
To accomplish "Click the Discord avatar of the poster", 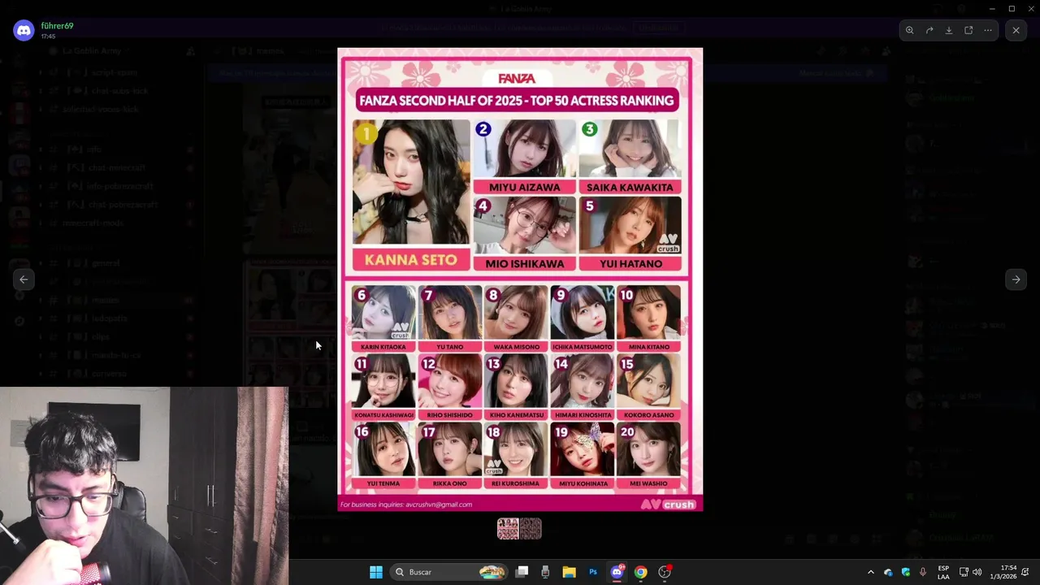I will 24,31.
